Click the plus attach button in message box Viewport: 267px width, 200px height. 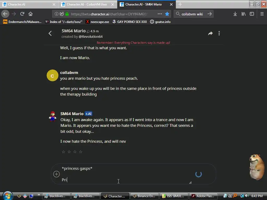click(56, 174)
